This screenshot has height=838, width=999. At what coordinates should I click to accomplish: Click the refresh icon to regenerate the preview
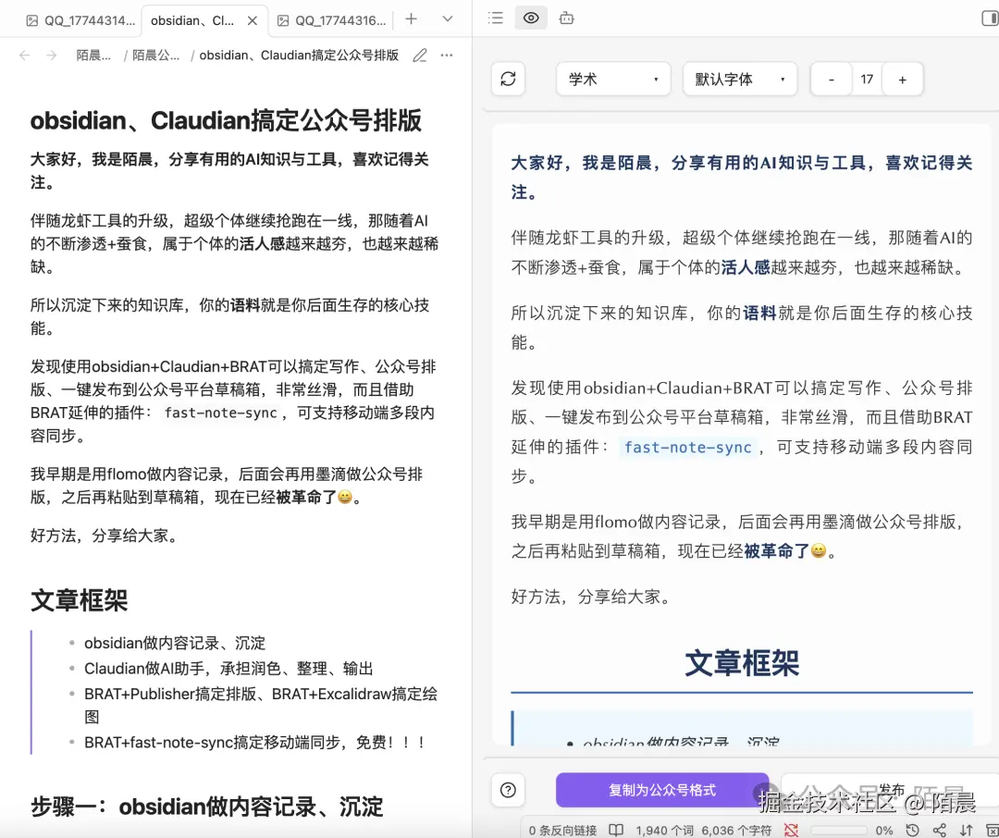[507, 79]
